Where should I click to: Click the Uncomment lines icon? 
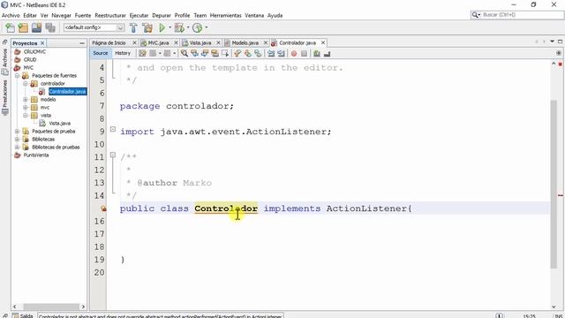point(328,53)
